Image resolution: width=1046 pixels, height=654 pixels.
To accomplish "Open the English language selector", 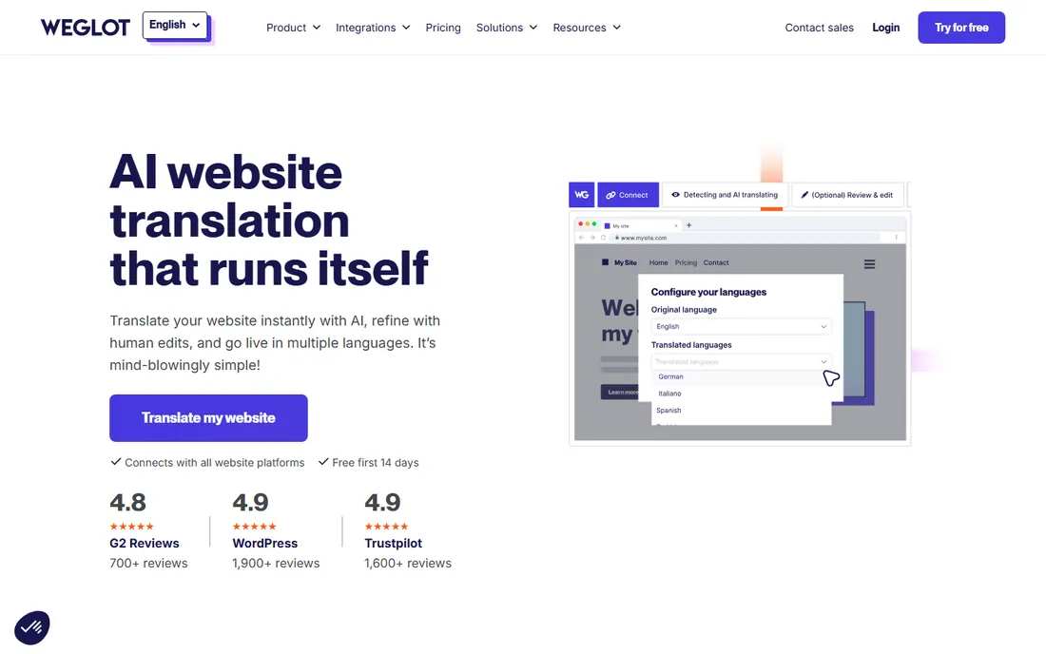I will pyautogui.click(x=175, y=26).
